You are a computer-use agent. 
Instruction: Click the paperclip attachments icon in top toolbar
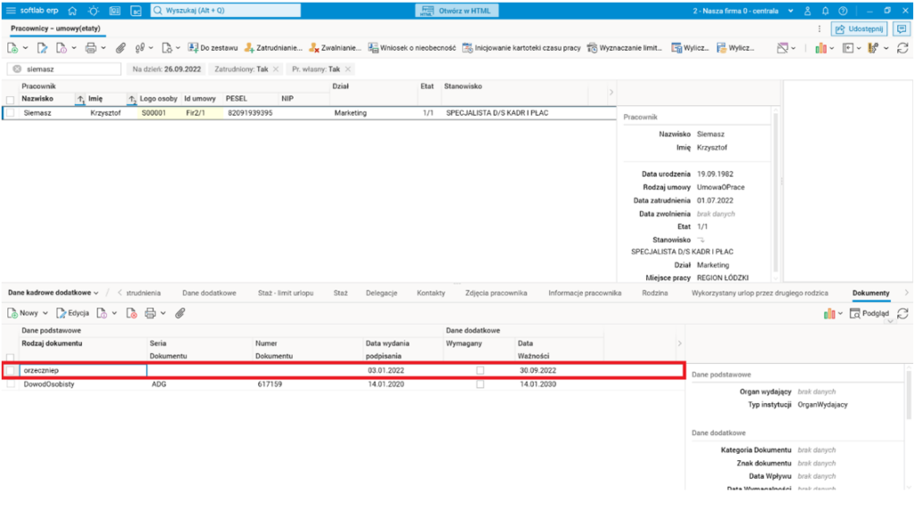pyautogui.click(x=120, y=48)
